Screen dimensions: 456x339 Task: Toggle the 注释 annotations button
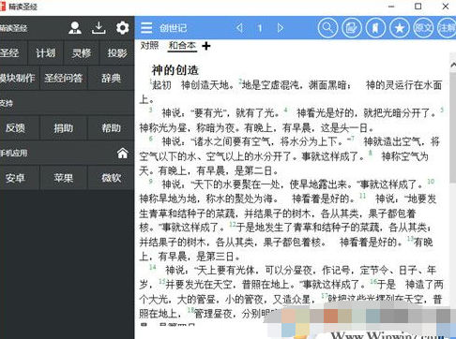[447, 28]
